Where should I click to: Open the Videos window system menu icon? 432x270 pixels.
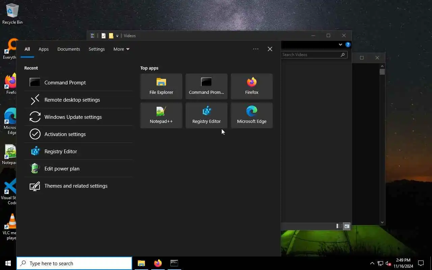92,36
